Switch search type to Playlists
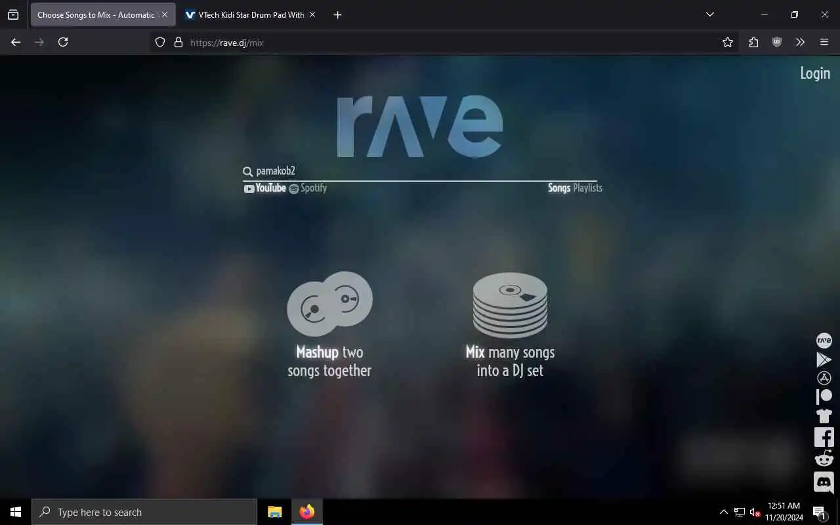The width and height of the screenshot is (840, 525). pos(587,188)
